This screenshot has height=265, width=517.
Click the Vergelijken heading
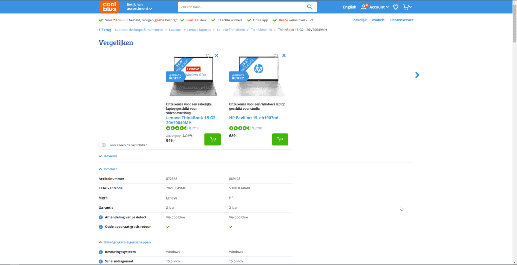pyautogui.click(x=116, y=43)
